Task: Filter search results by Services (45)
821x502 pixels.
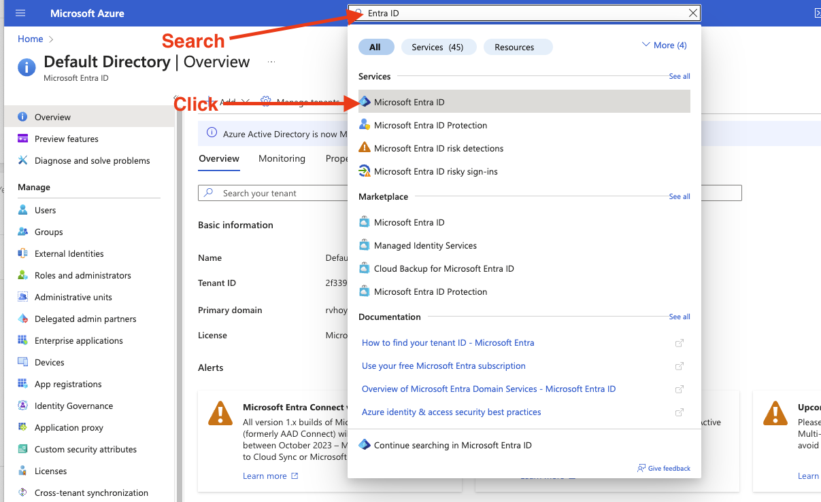Action: coord(439,47)
